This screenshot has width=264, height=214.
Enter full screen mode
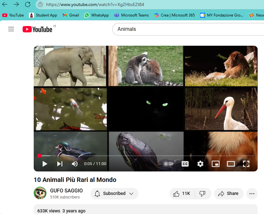pos(246,164)
